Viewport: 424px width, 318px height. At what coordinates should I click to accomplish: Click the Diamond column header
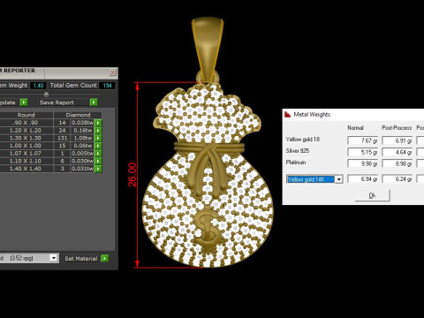pyautogui.click(x=78, y=115)
